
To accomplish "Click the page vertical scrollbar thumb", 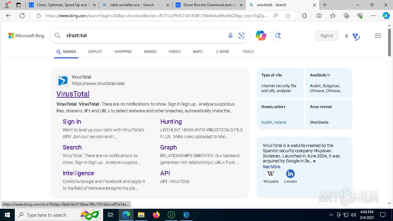I will click(390, 42).
